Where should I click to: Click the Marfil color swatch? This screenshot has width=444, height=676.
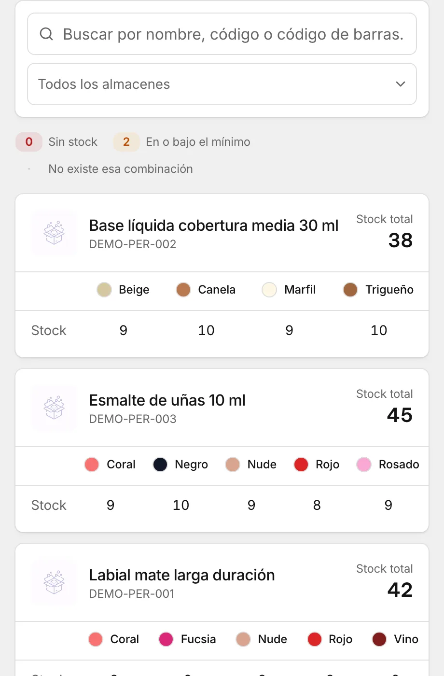tap(269, 290)
